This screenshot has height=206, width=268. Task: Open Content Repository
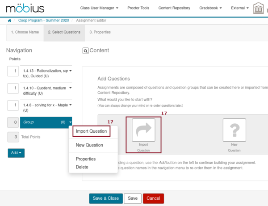[x=174, y=8]
